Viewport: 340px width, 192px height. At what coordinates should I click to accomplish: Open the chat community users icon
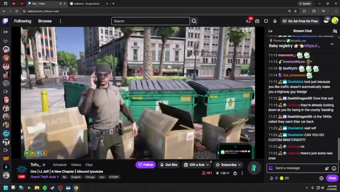tap(335, 31)
